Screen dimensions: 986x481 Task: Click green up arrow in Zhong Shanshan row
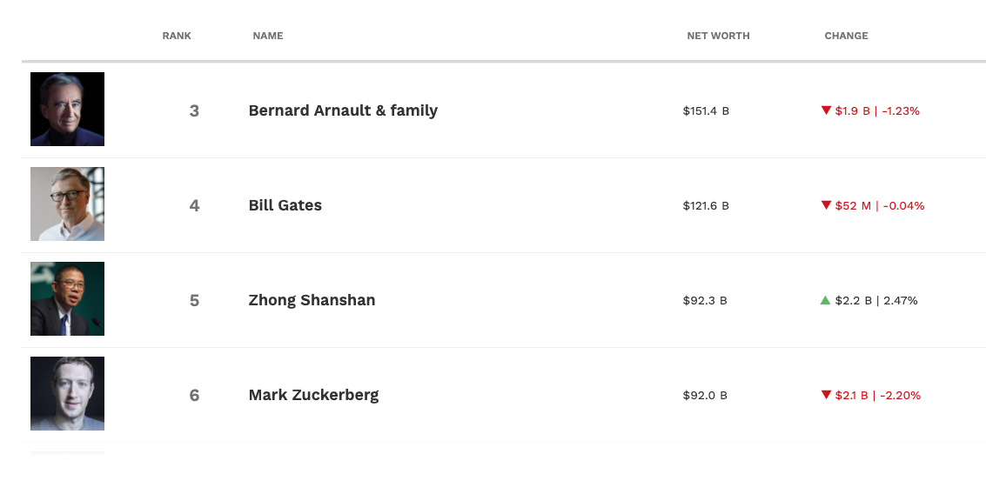click(825, 300)
